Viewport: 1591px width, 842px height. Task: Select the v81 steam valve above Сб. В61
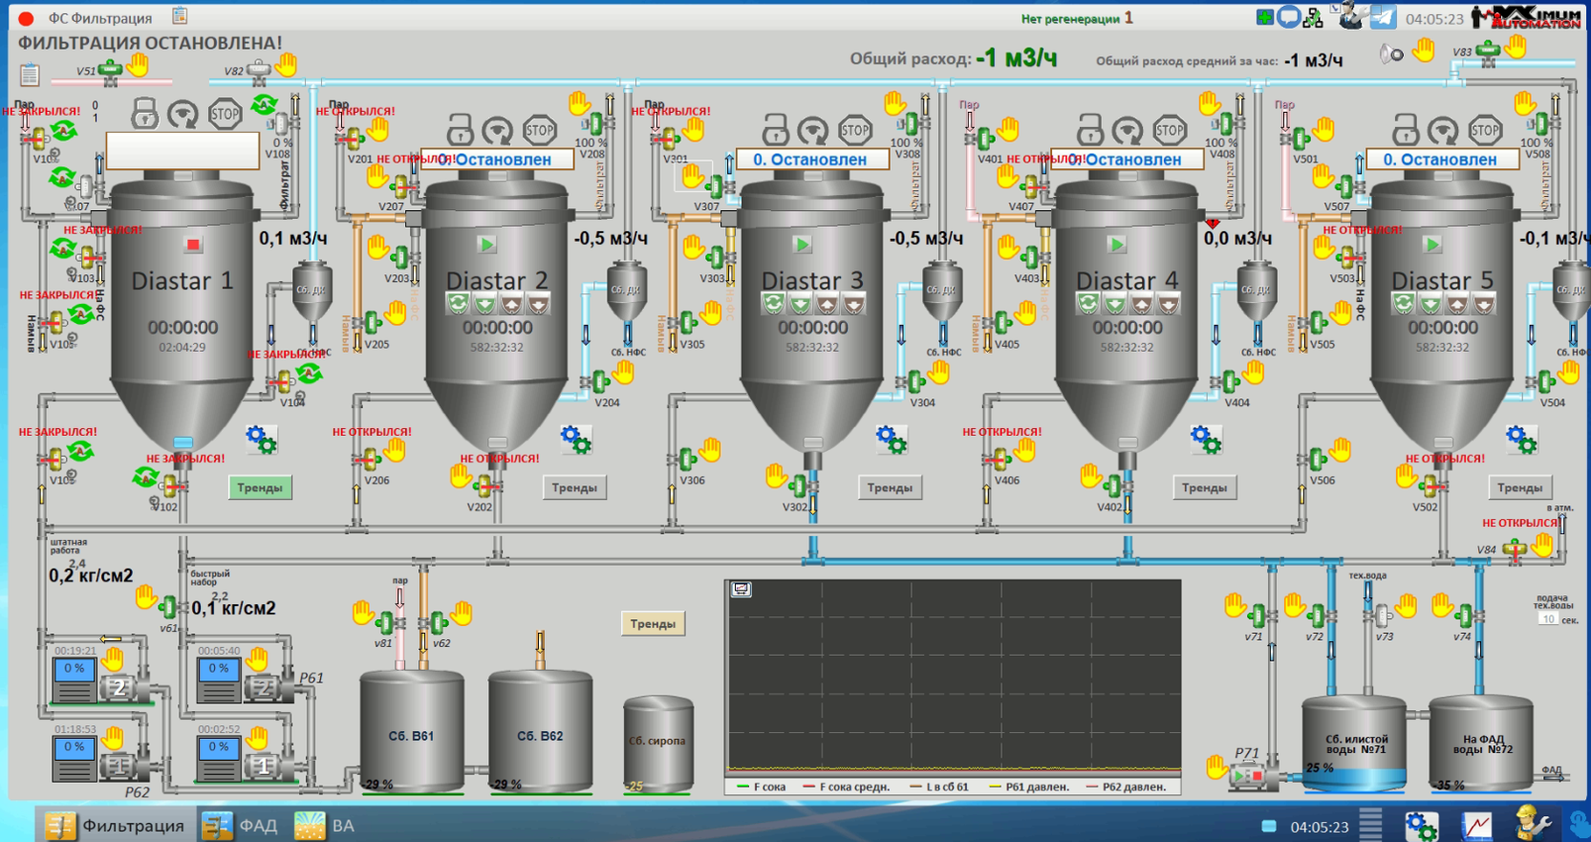point(386,623)
